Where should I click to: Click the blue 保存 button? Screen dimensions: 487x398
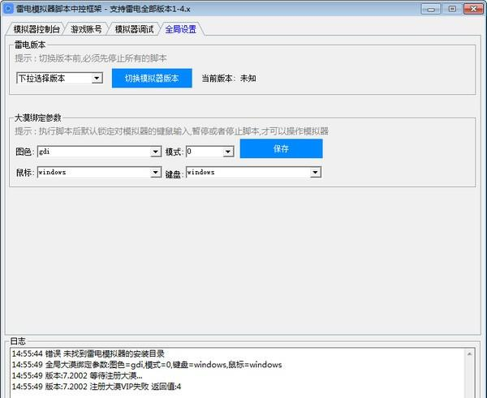[281, 148]
